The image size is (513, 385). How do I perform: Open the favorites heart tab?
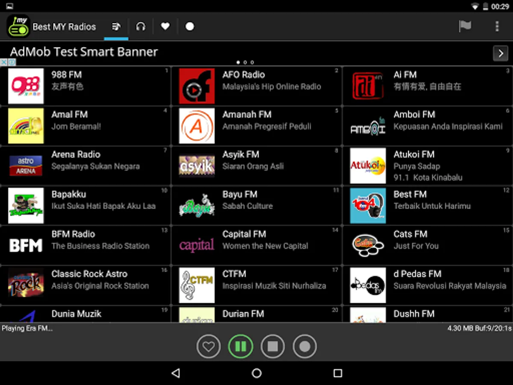click(x=165, y=27)
